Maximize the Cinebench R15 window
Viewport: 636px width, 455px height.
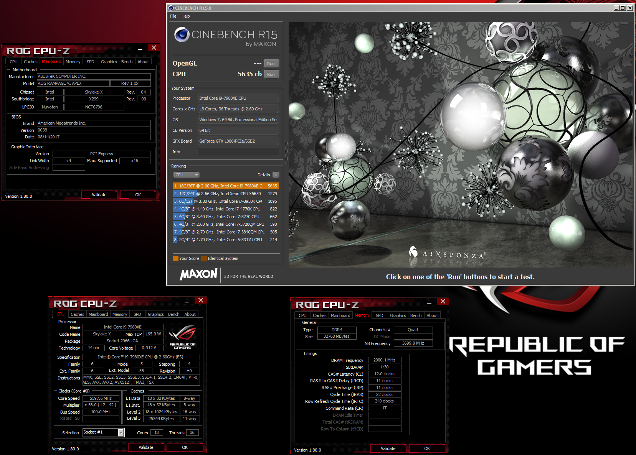coord(623,8)
